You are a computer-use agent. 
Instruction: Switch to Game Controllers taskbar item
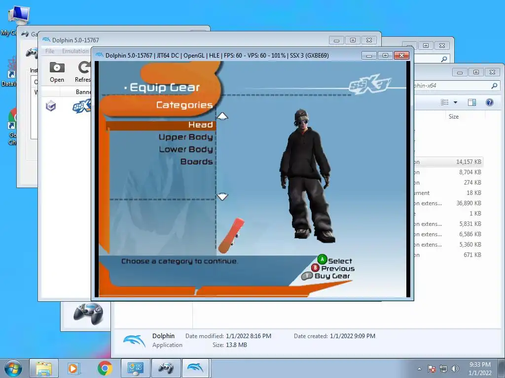pyautogui.click(x=166, y=368)
